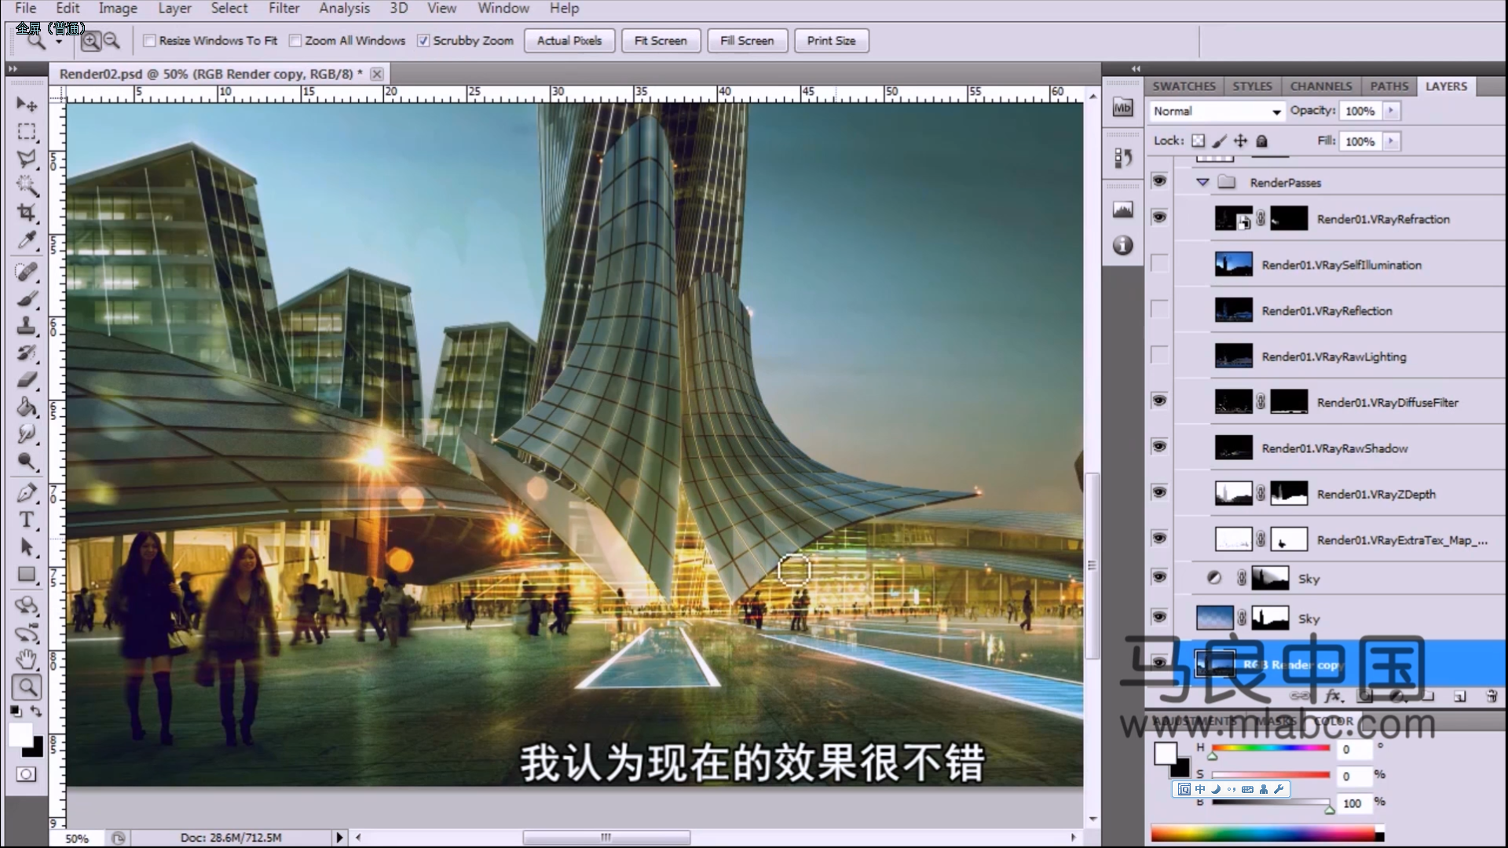Select the 3D Orbit camera tool
The height and width of the screenshot is (848, 1508).
point(27,633)
